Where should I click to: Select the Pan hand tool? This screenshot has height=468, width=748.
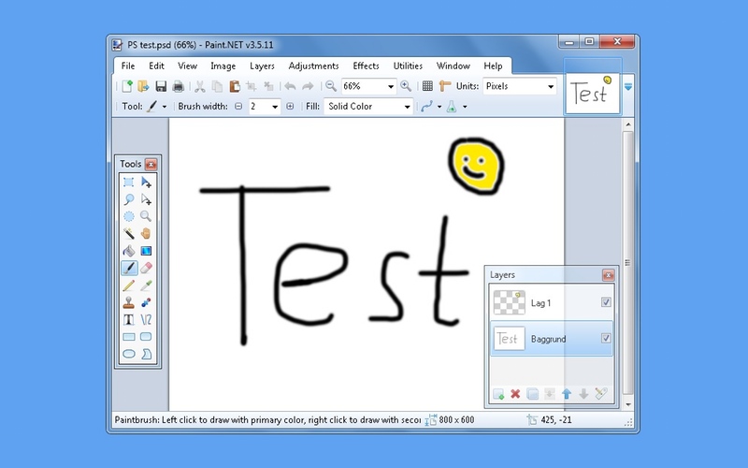point(146,233)
